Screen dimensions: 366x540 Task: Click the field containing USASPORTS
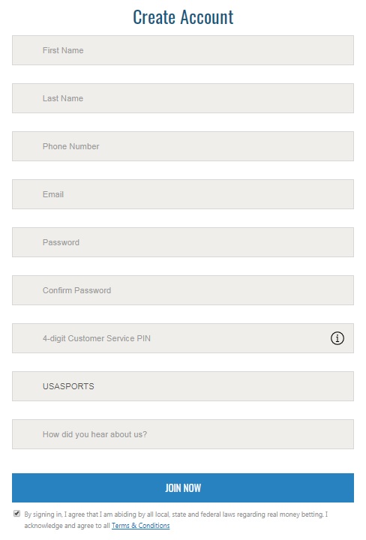click(x=183, y=386)
